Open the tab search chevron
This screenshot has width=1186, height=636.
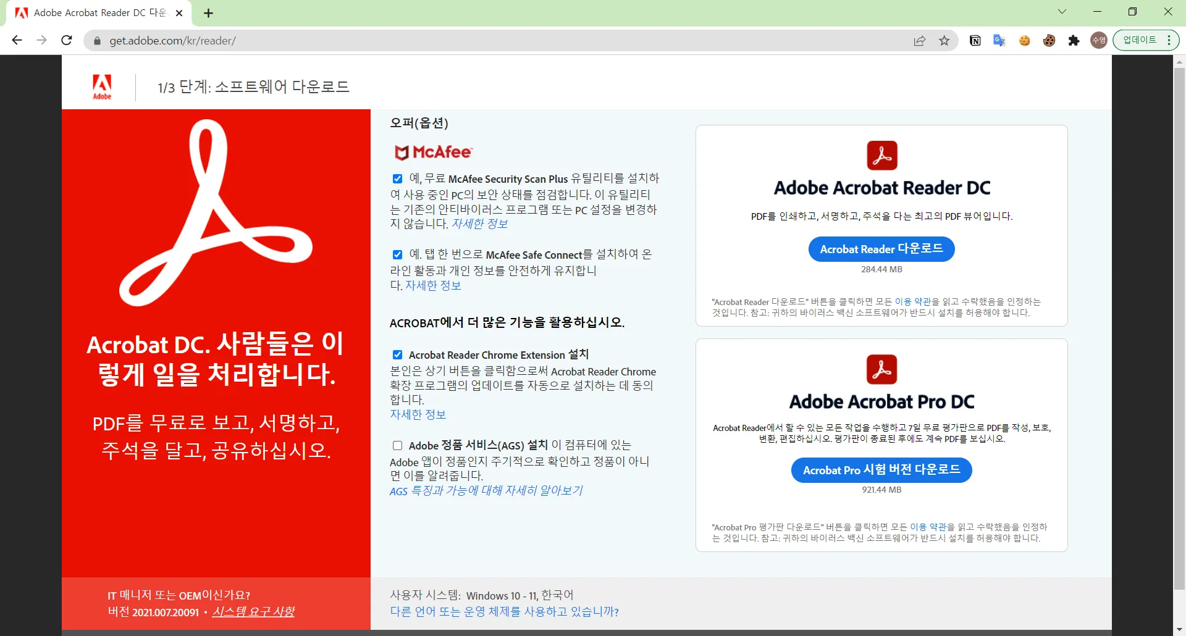tap(1062, 12)
